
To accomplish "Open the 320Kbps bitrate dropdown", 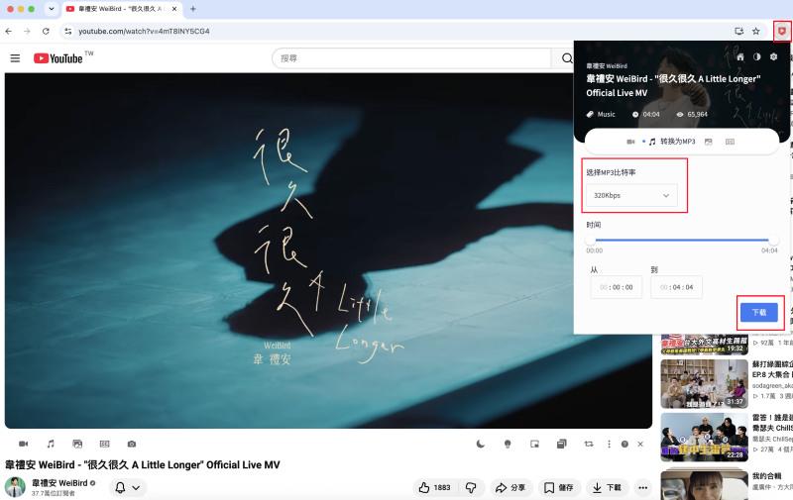I will 631,195.
